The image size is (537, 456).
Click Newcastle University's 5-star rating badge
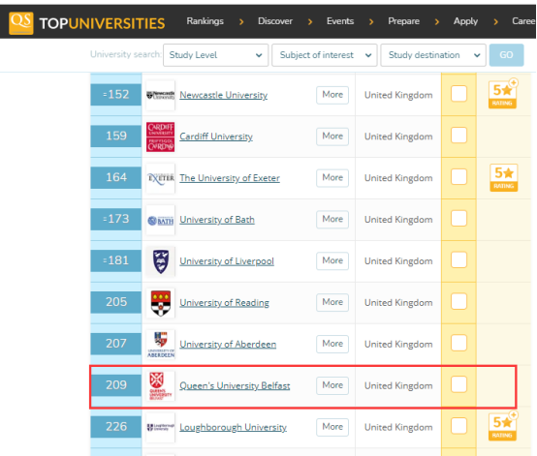(x=503, y=94)
